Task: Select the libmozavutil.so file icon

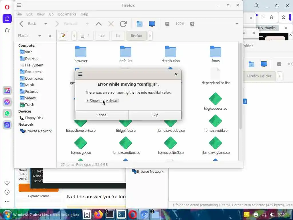Action: [x=215, y=121]
